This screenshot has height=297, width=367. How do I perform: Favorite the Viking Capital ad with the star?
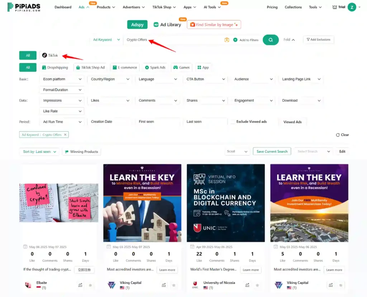point(174,285)
